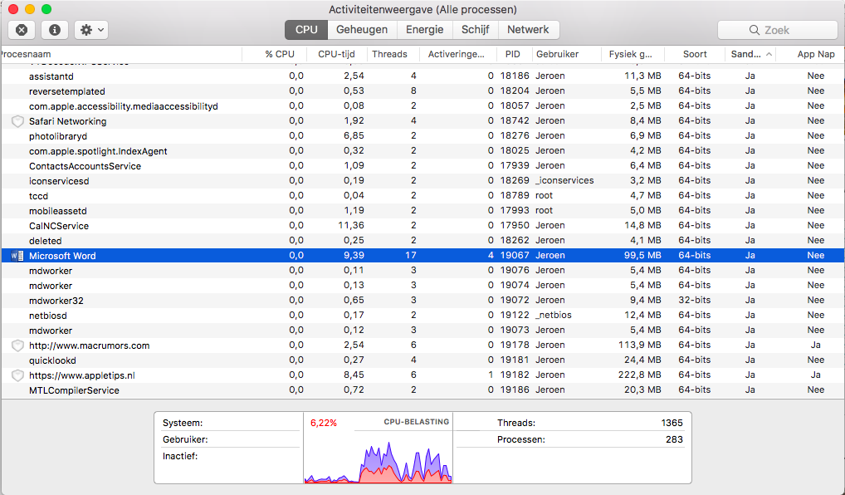Screen dimensions: 845x495
Task: Focus the Zoek search field
Action: pyautogui.click(x=777, y=30)
